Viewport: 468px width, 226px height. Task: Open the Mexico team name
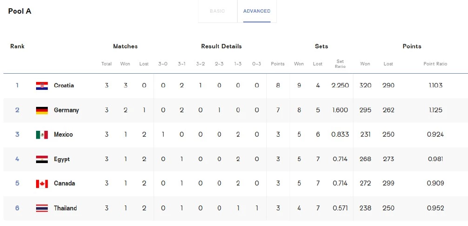click(x=63, y=135)
